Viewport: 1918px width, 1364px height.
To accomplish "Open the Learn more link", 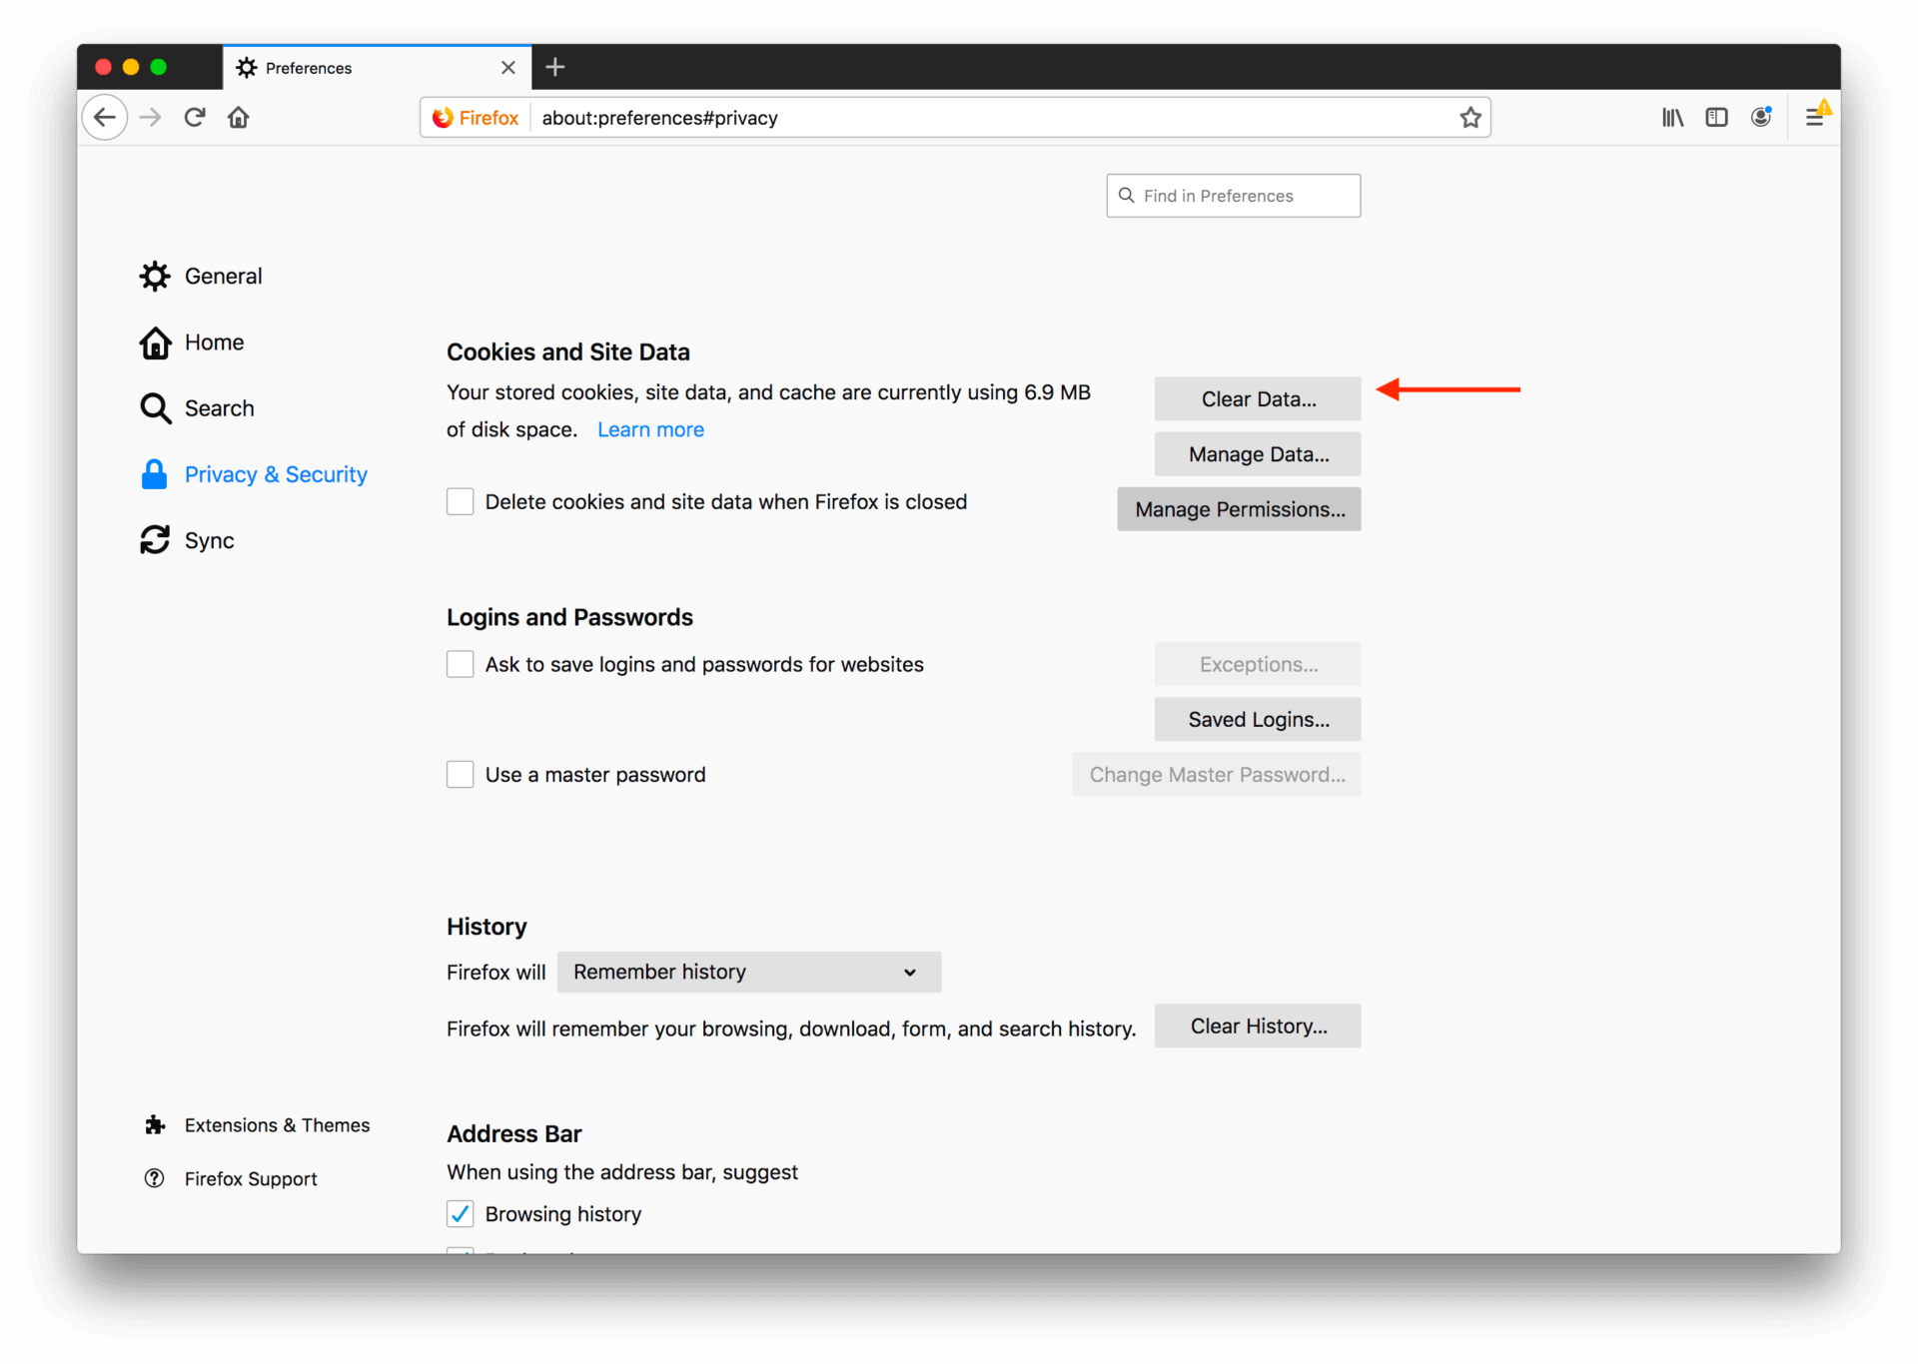I will click(x=650, y=429).
